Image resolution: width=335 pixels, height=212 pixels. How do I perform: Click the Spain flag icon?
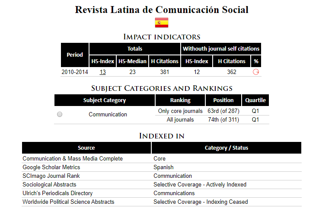(162, 22)
